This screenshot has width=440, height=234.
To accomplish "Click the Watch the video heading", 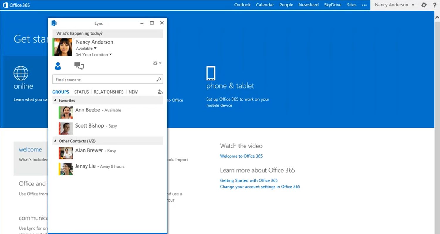I will click(241, 146).
